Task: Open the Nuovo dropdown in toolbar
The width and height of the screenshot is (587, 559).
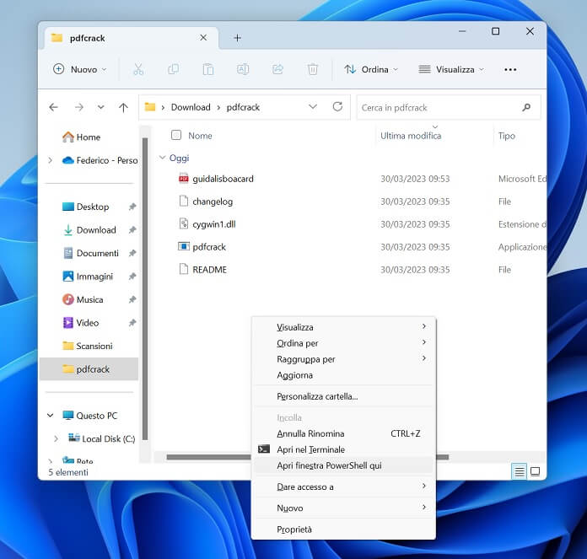Action: tap(80, 70)
